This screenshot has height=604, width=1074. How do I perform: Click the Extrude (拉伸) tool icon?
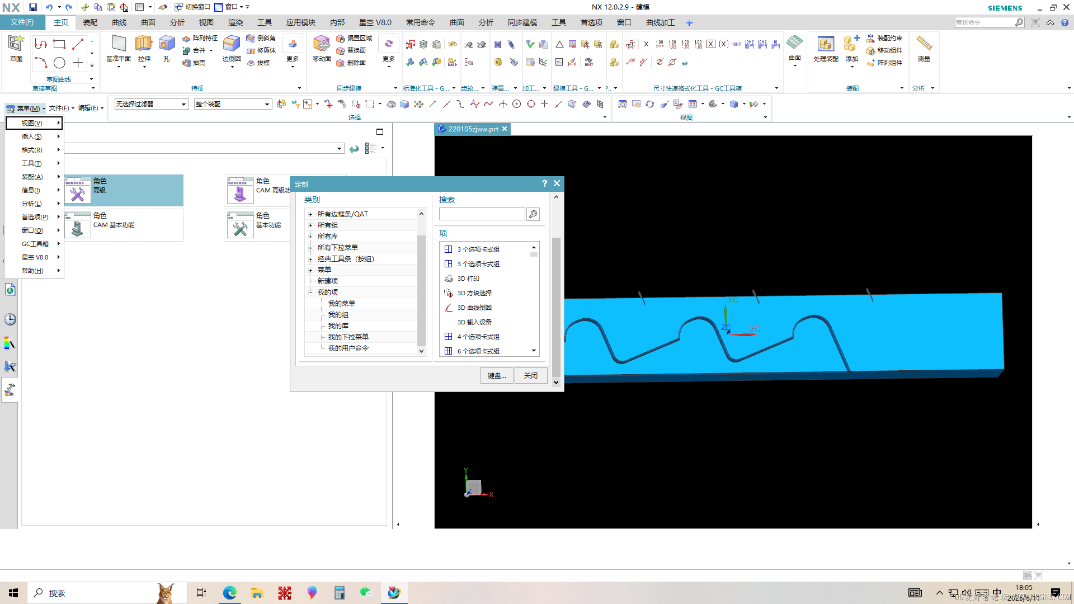point(144,44)
